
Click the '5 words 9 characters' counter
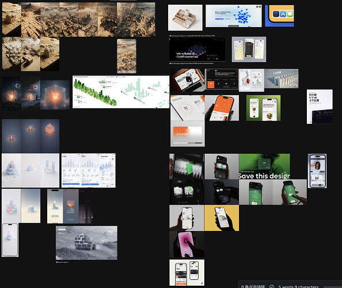tap(298, 286)
